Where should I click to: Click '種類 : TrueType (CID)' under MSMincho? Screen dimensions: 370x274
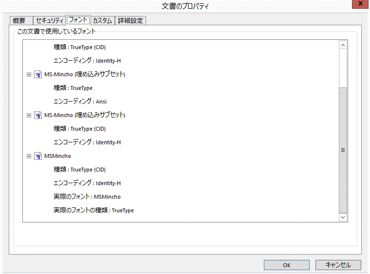pos(79,170)
